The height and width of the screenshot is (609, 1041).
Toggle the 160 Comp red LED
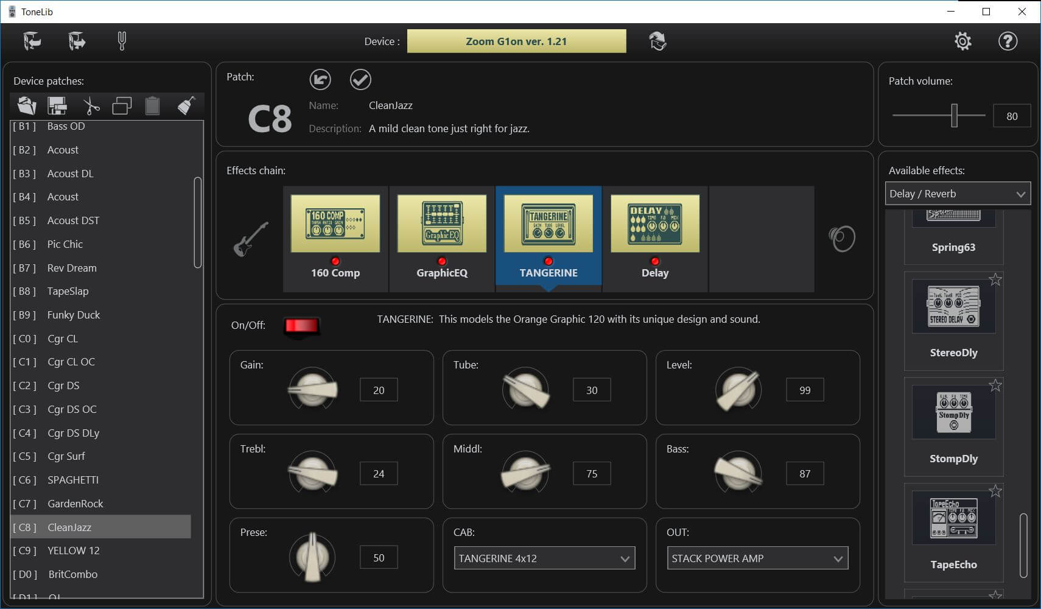(335, 261)
